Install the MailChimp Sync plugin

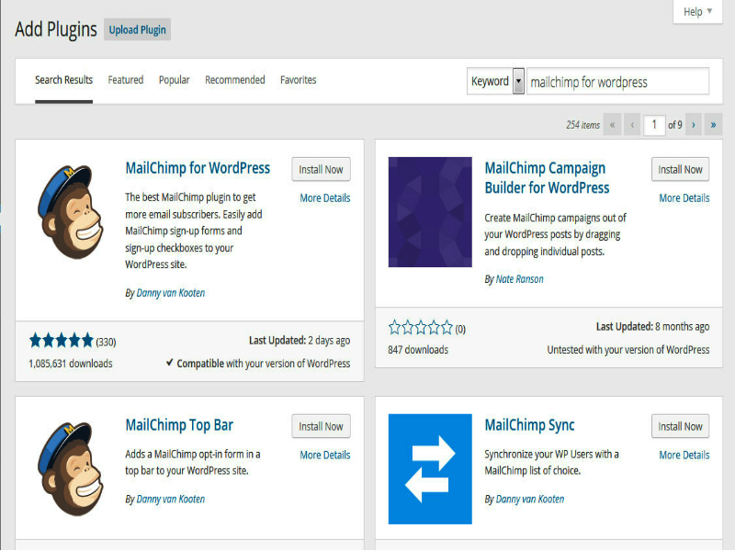click(680, 426)
